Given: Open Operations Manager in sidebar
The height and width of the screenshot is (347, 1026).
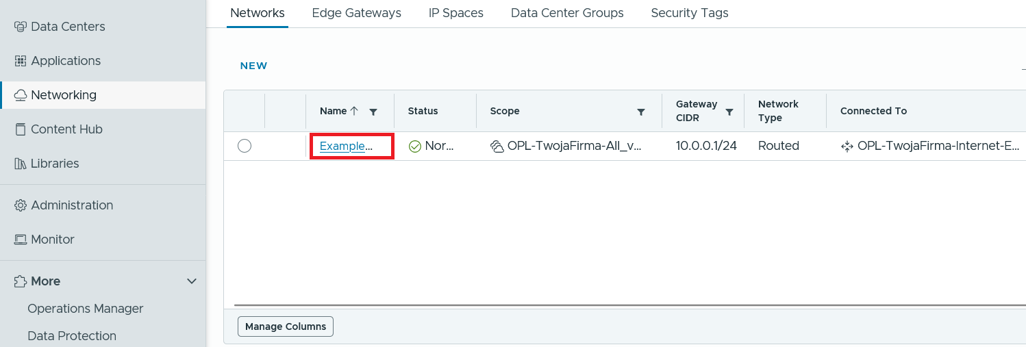Looking at the screenshot, I should click(86, 309).
